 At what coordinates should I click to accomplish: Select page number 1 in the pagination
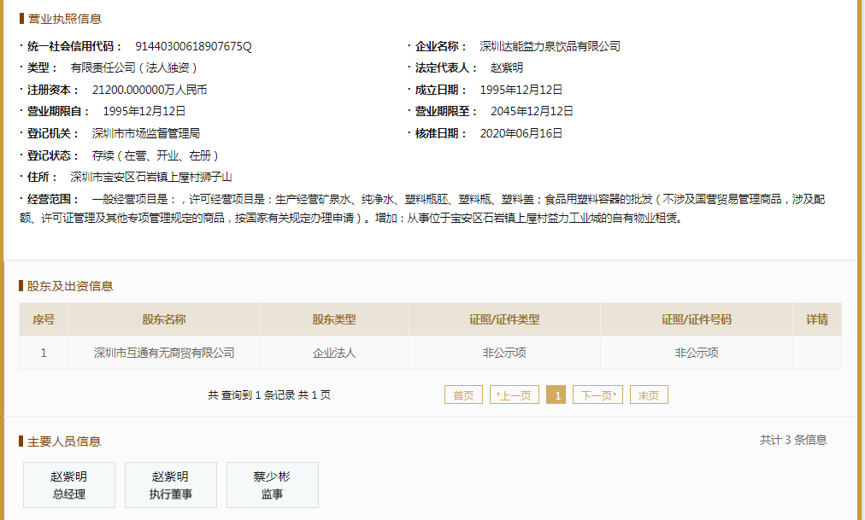tap(556, 395)
